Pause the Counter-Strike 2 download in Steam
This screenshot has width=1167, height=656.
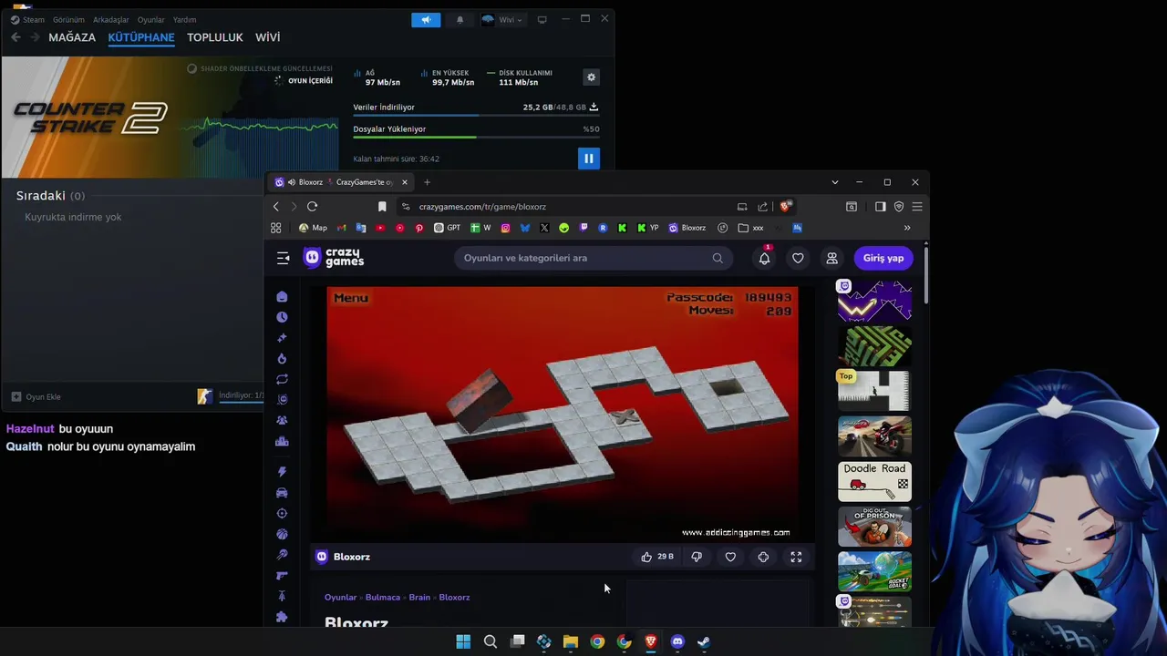(588, 159)
